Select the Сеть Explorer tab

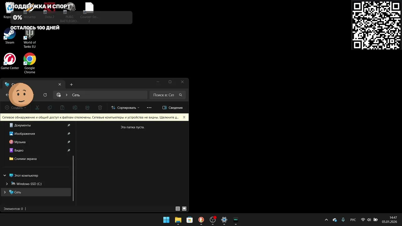pos(33,84)
